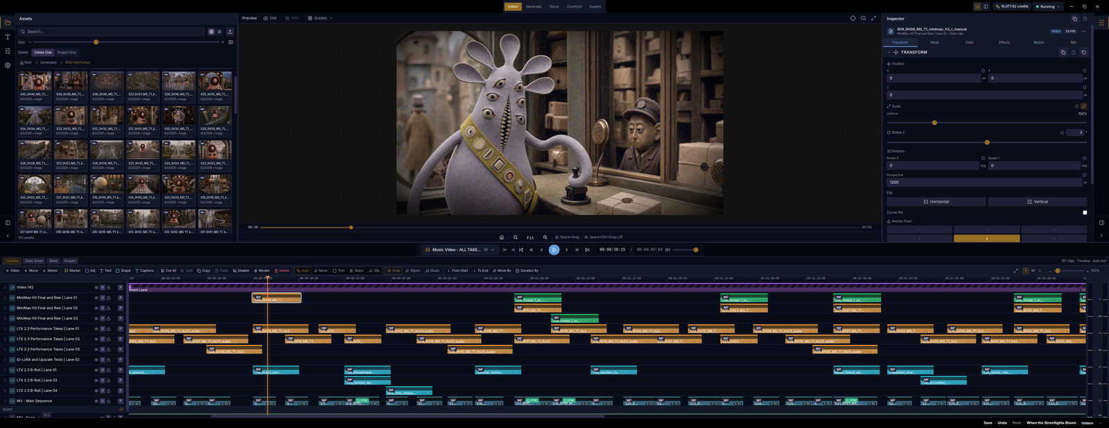The height and width of the screenshot is (428, 1109).
Task: Toggle visibility of LTX 2.3 B-Roll Lane 01
Action: 96,370
